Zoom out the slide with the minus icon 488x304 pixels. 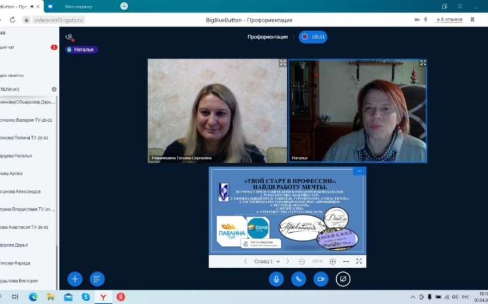click(302, 261)
